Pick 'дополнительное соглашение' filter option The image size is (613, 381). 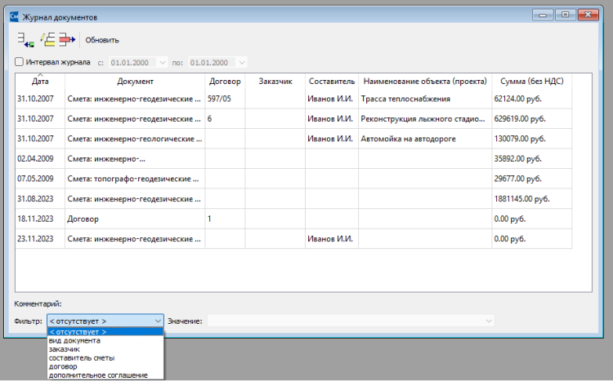[98, 375]
